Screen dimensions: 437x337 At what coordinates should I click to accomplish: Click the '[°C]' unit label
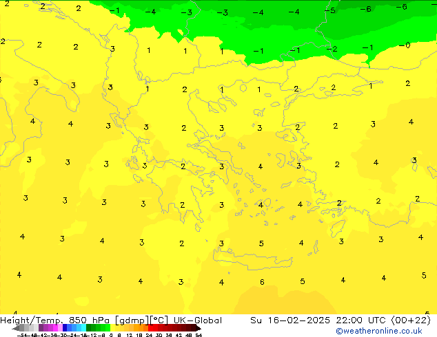pyautogui.click(x=159, y=320)
